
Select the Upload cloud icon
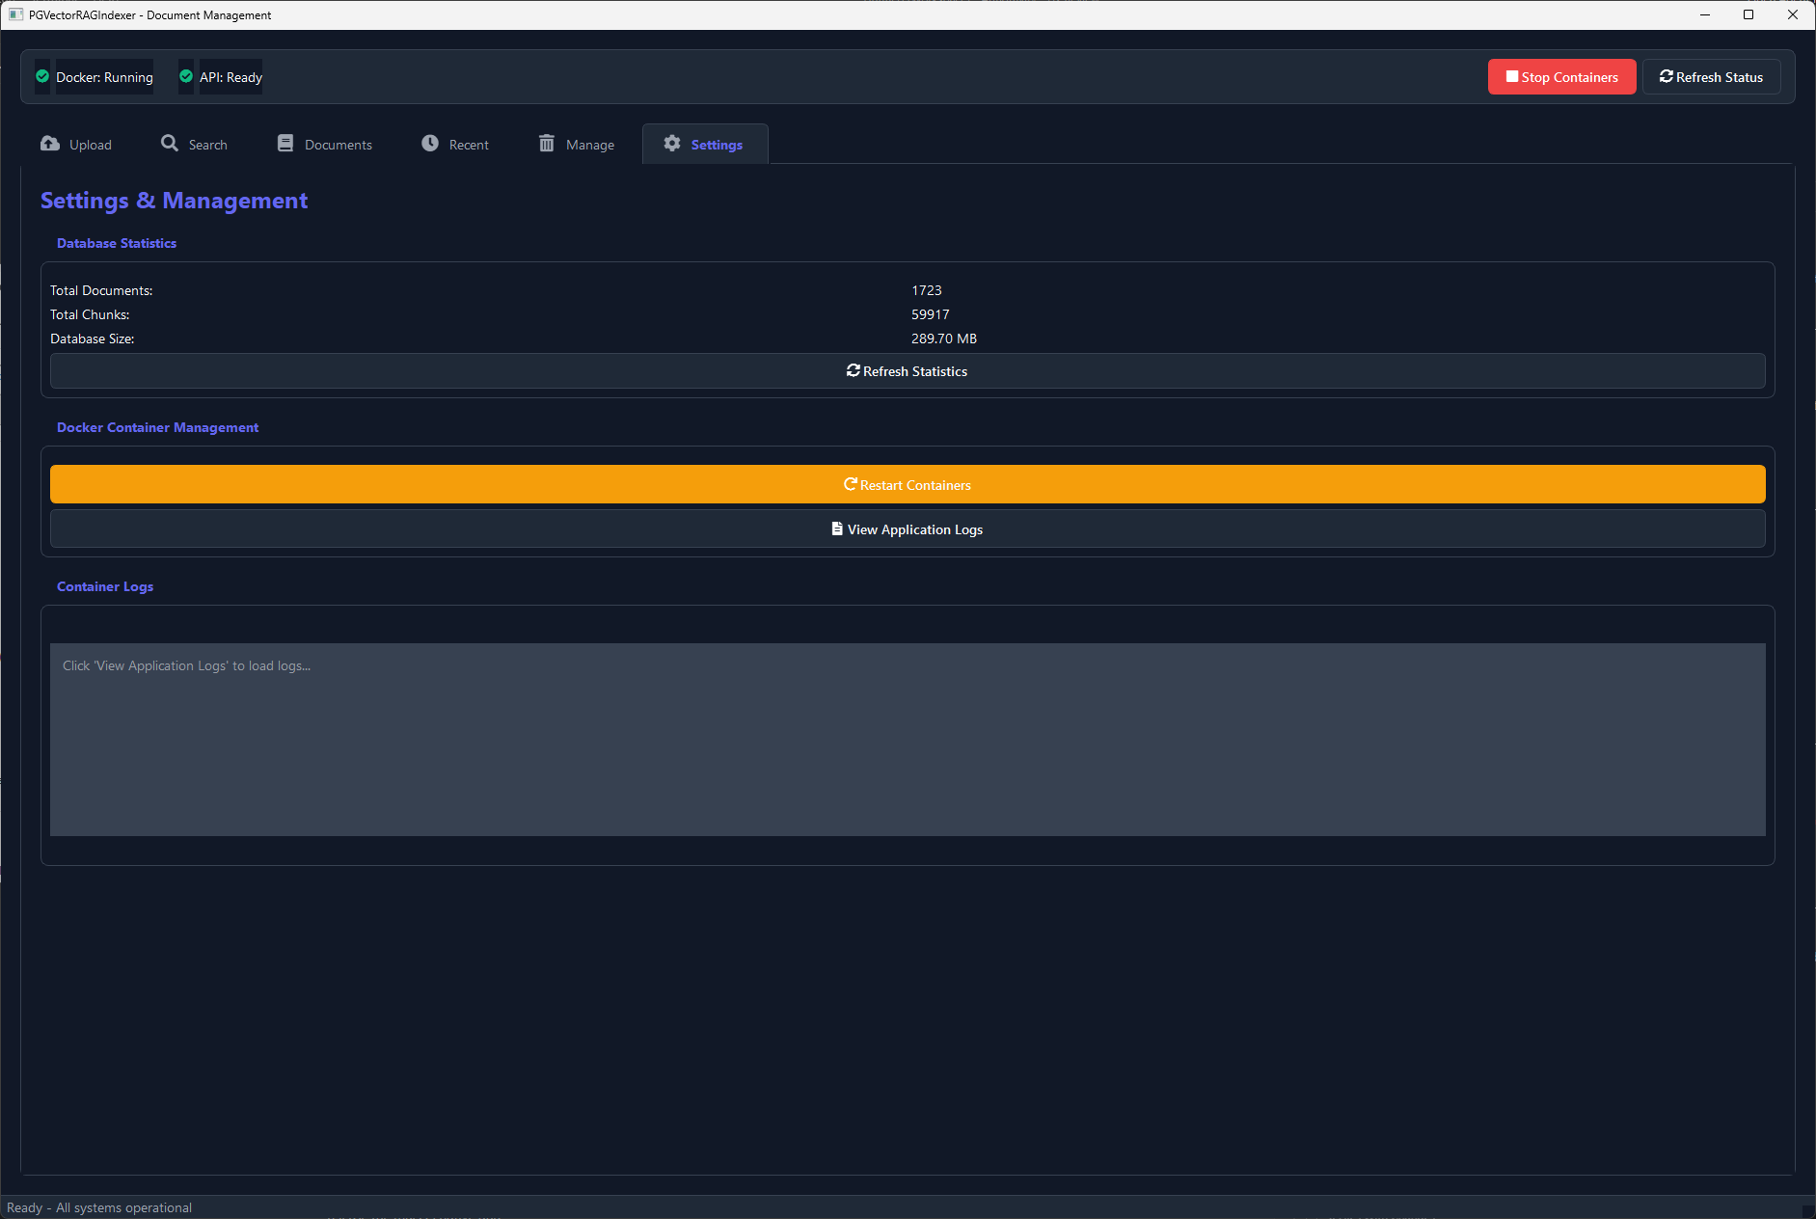click(x=49, y=143)
